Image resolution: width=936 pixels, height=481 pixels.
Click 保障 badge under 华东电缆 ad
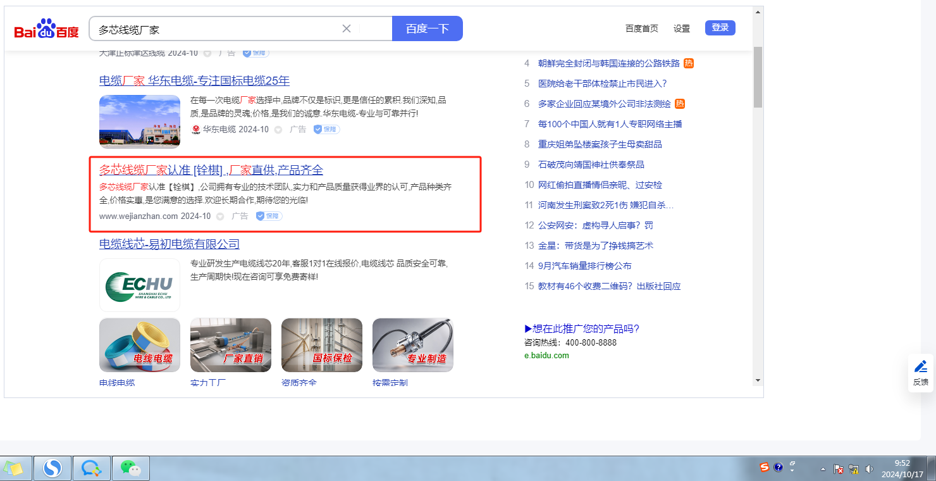click(326, 129)
